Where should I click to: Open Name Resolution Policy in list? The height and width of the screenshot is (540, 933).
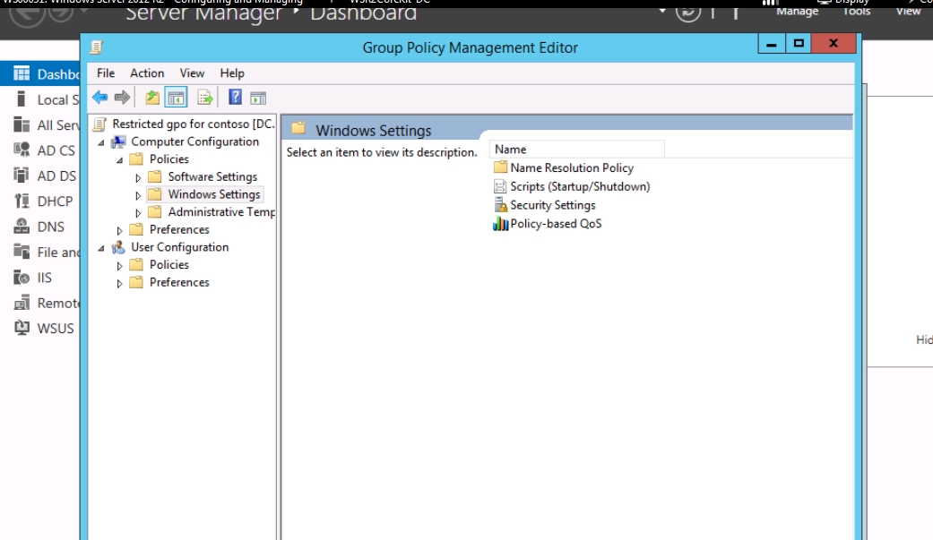pos(572,167)
